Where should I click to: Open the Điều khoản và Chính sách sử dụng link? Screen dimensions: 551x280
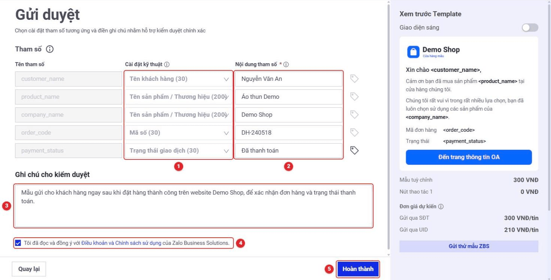[x=121, y=243]
